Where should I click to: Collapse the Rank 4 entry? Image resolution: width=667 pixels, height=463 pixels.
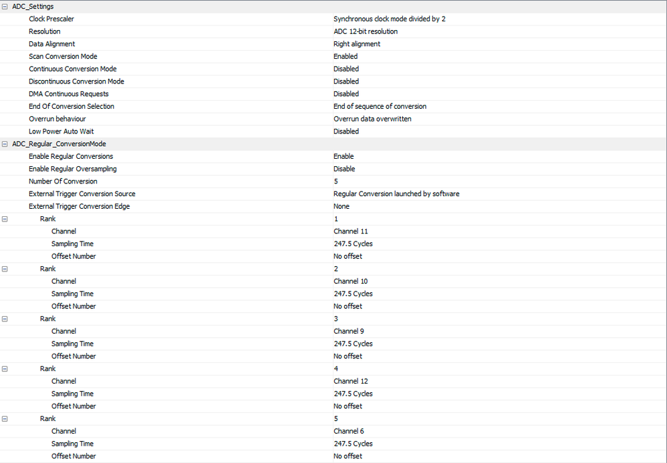pos(5,369)
